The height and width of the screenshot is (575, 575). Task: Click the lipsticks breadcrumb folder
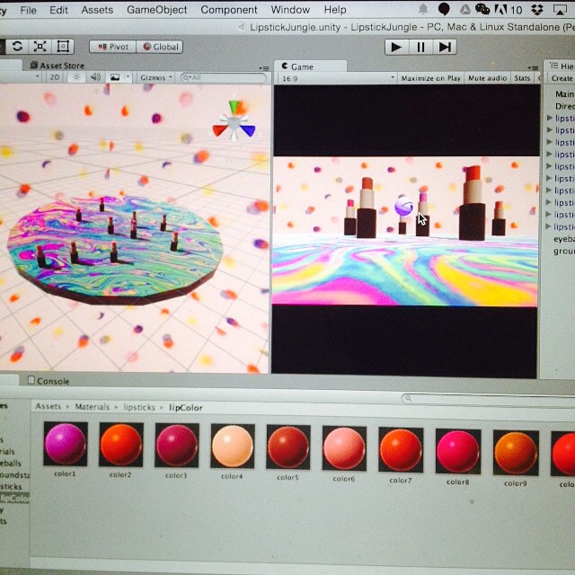tap(138, 407)
